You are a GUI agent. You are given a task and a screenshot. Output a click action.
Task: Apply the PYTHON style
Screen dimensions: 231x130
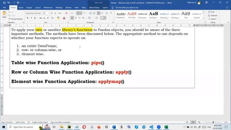click(132, 15)
